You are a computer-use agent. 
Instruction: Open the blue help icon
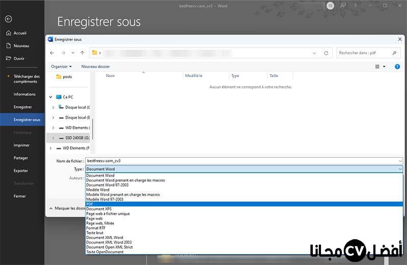coord(397,67)
